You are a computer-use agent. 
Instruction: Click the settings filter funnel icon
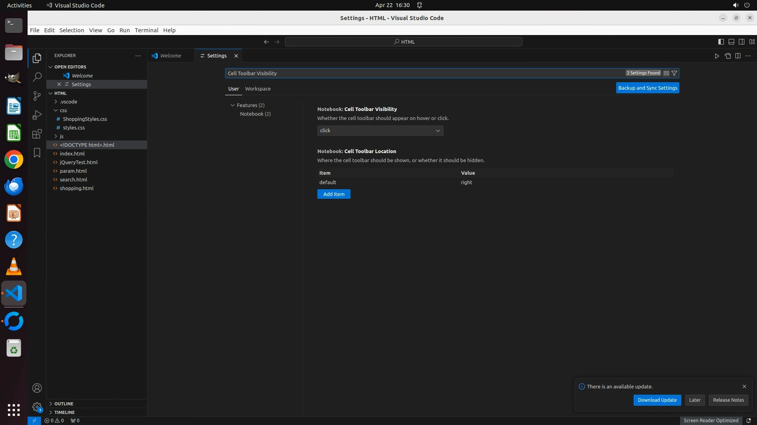coord(674,73)
